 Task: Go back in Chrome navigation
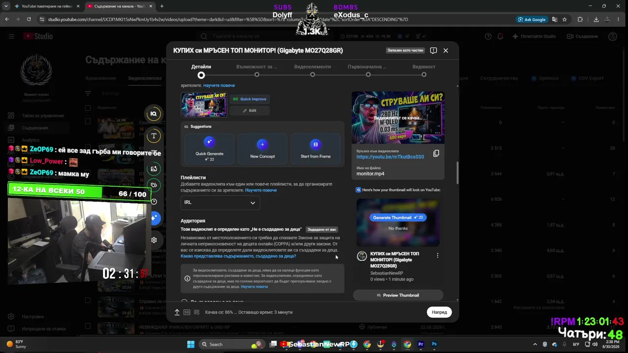pos(7,20)
